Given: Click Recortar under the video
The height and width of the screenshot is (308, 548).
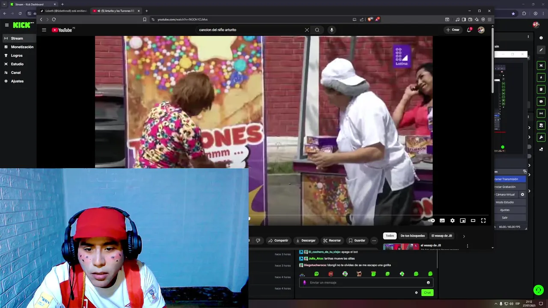Looking at the screenshot, I should coord(332,240).
